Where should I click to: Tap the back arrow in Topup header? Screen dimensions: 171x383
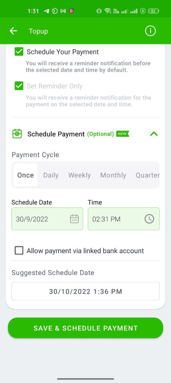pyautogui.click(x=13, y=31)
